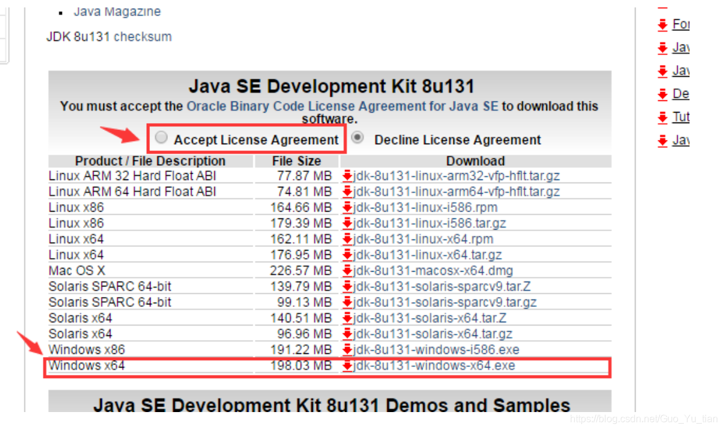Download jdk-8u131-linux-x64.rpm
The height and width of the screenshot is (430, 723).
(423, 239)
